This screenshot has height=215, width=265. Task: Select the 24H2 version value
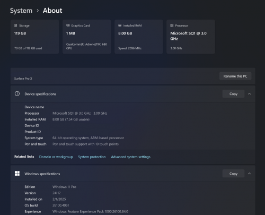[x=56, y=193]
